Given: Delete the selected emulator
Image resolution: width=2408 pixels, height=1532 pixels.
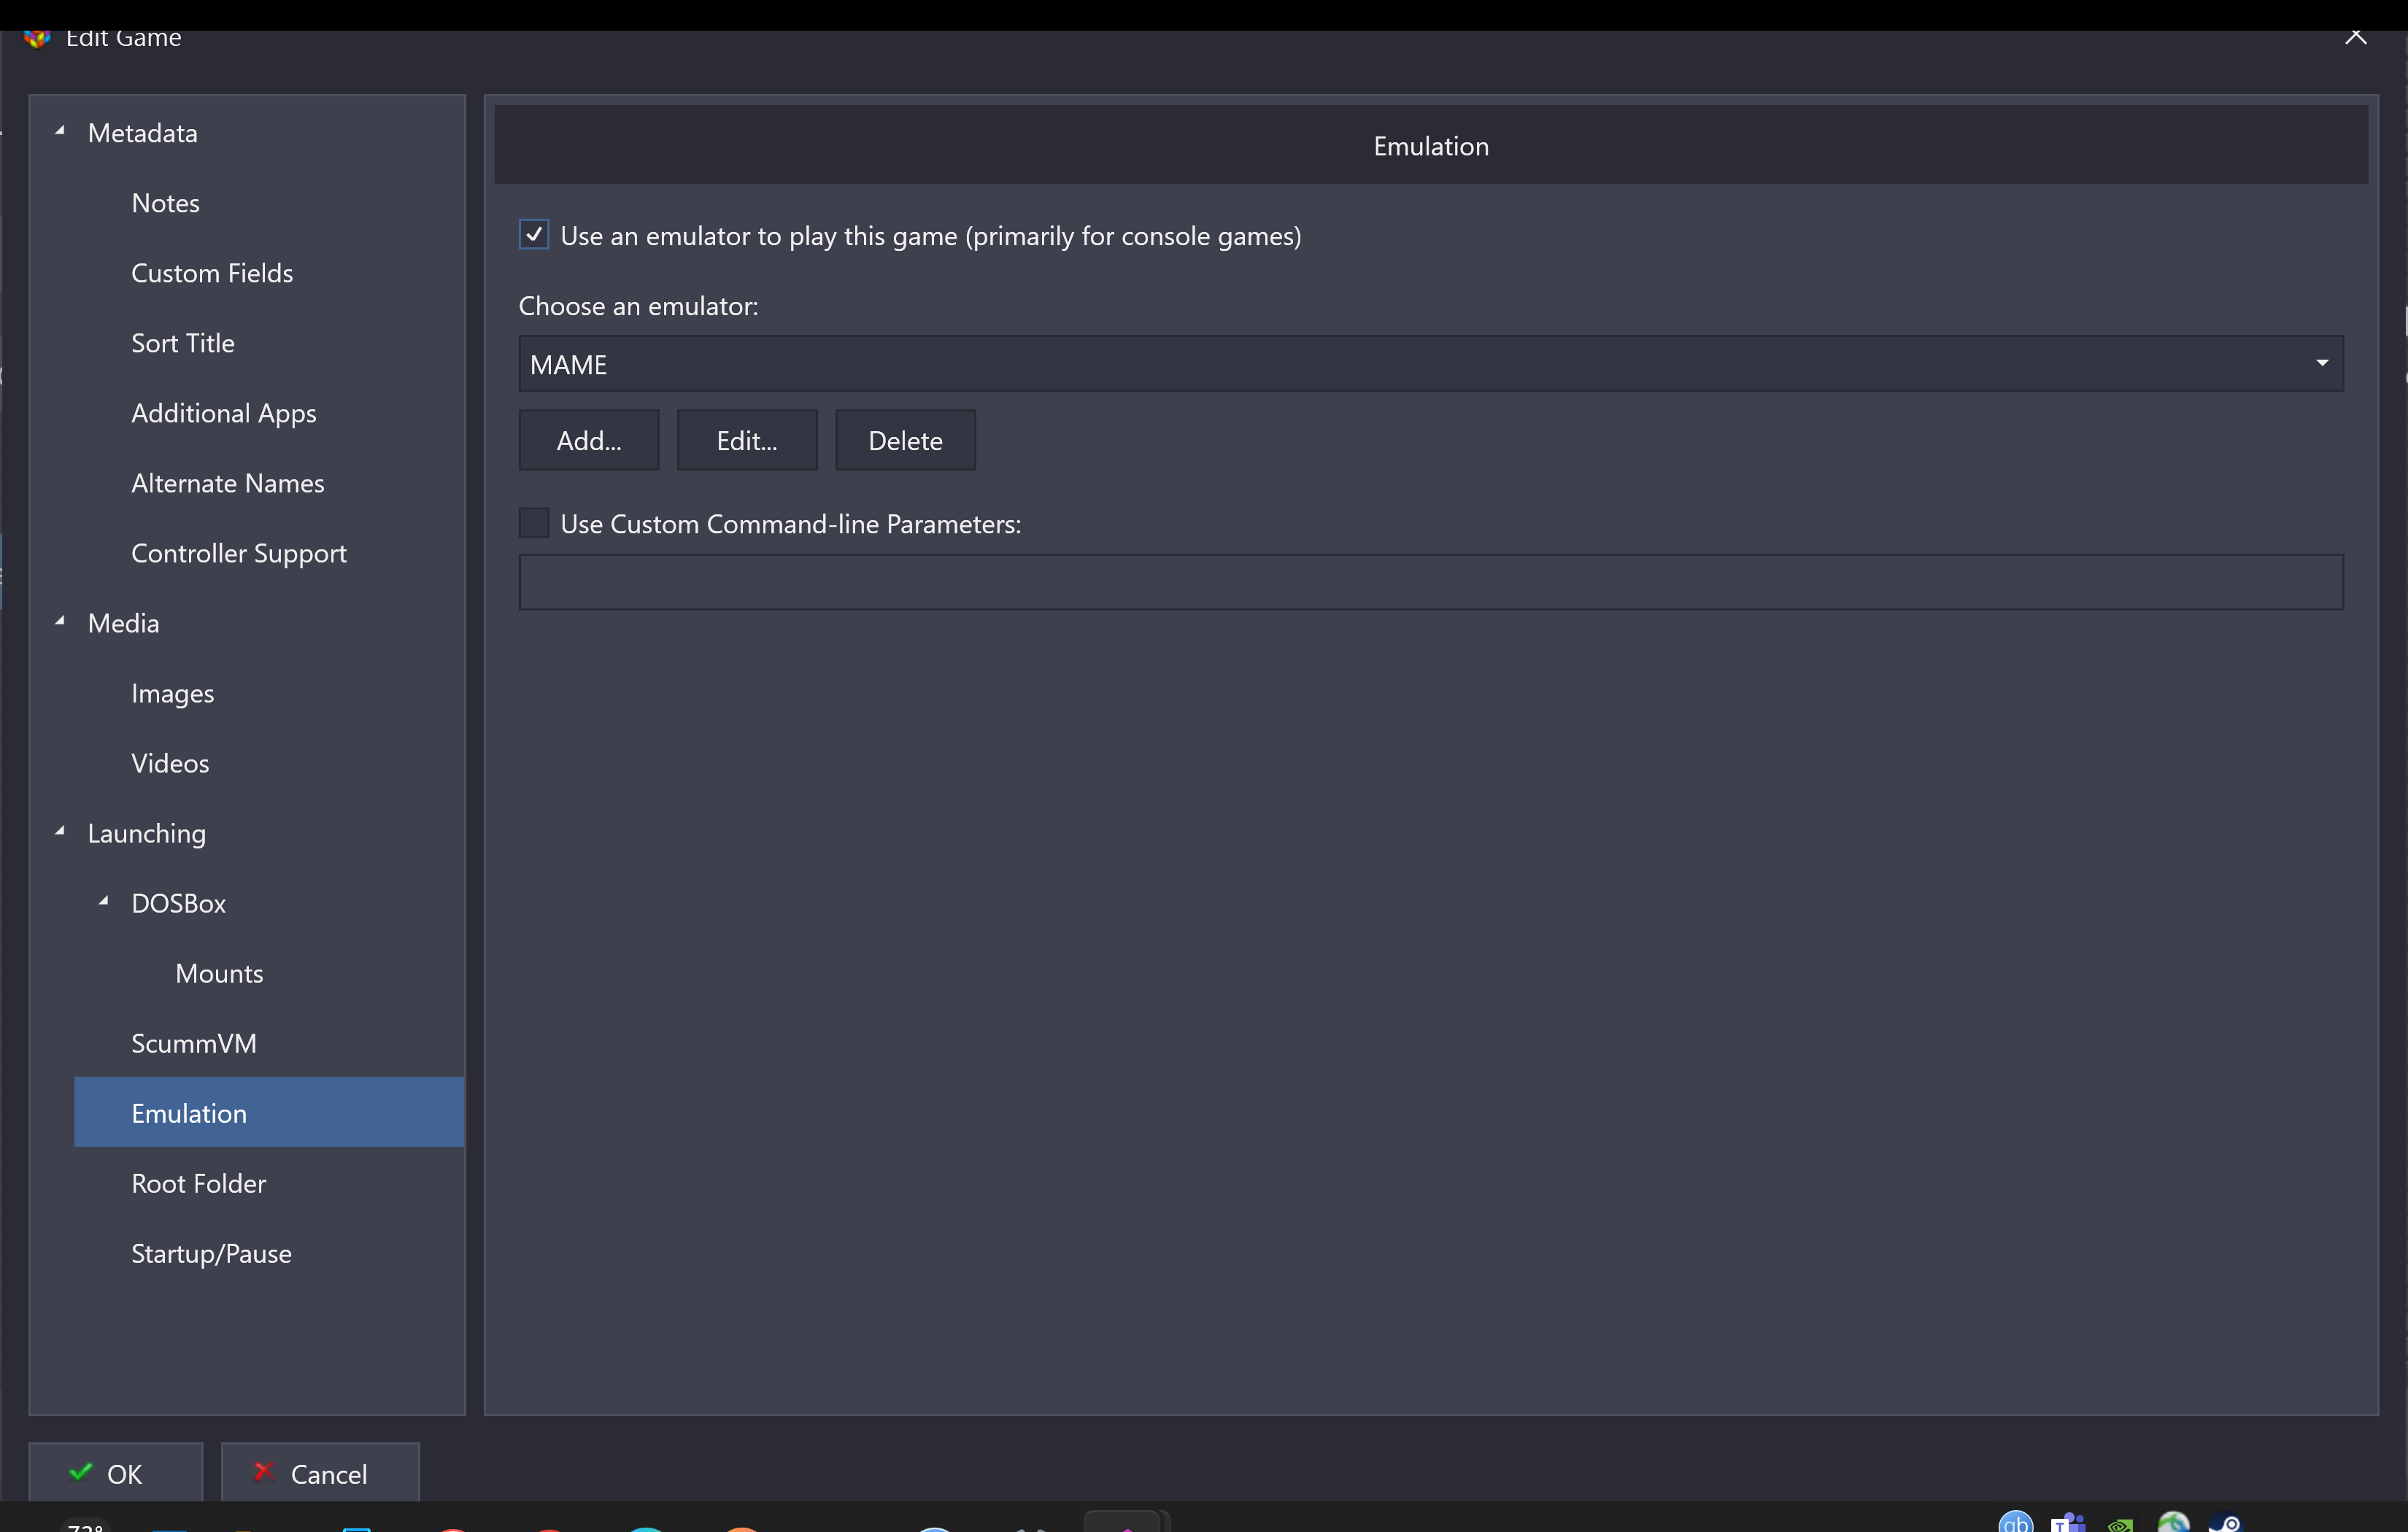Looking at the screenshot, I should click(x=905, y=440).
